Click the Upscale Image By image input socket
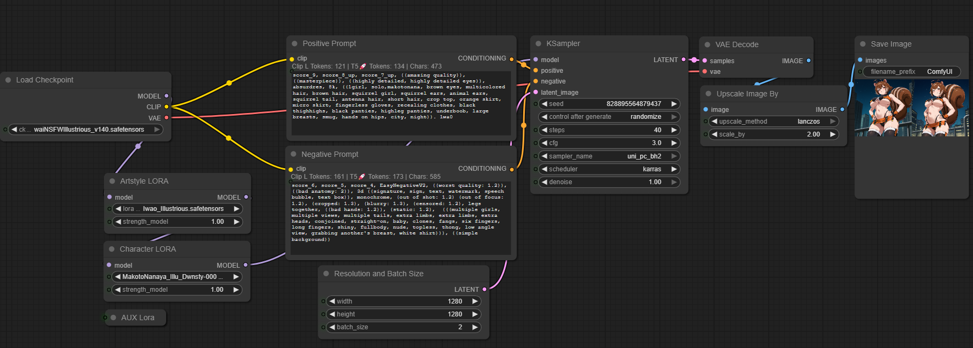 click(x=705, y=109)
